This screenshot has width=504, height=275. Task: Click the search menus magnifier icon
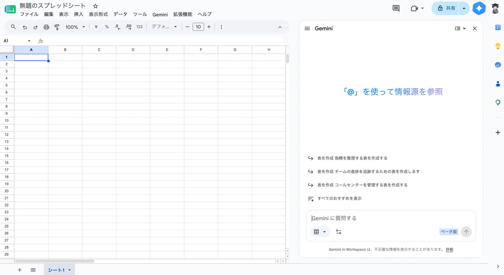(13, 27)
